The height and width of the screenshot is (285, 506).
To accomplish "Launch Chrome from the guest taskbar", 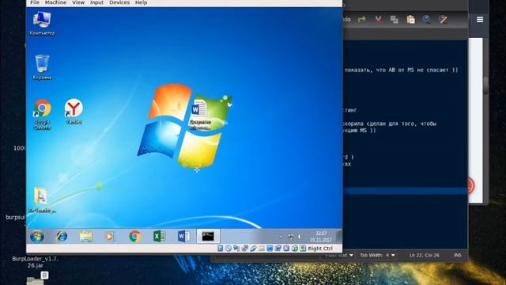I will coord(134,237).
